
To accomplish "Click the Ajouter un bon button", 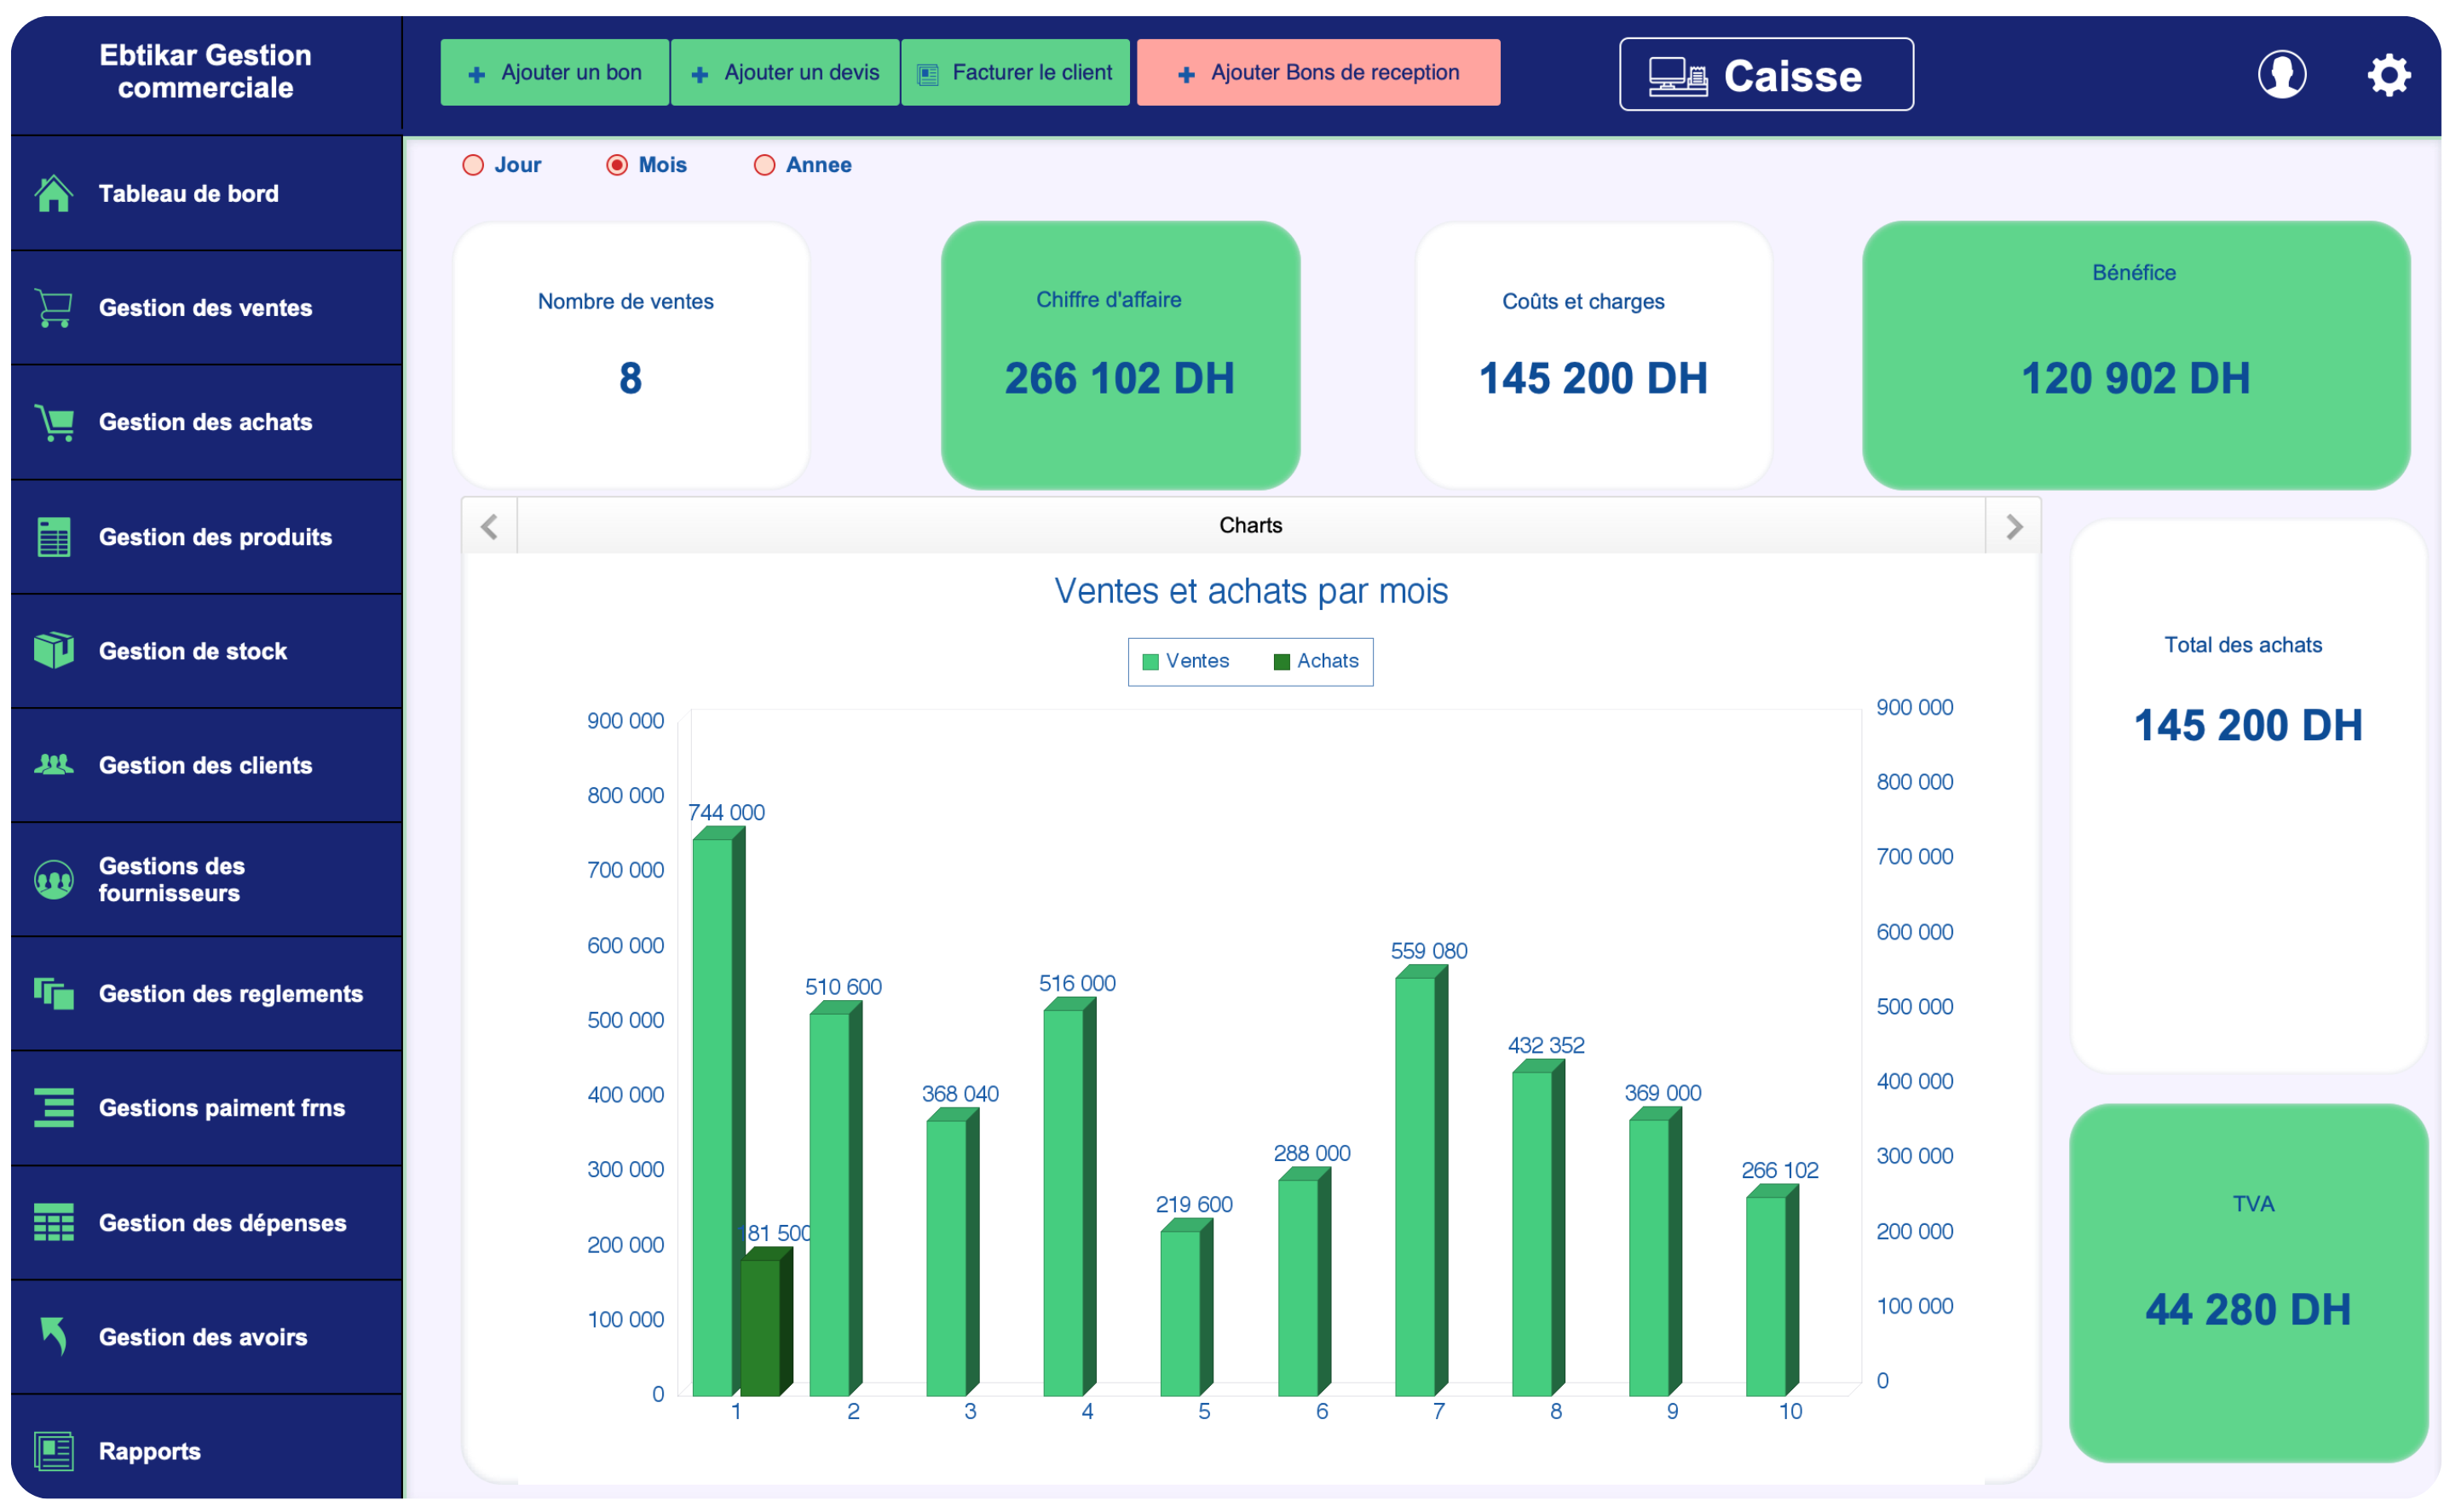I will (x=554, y=72).
